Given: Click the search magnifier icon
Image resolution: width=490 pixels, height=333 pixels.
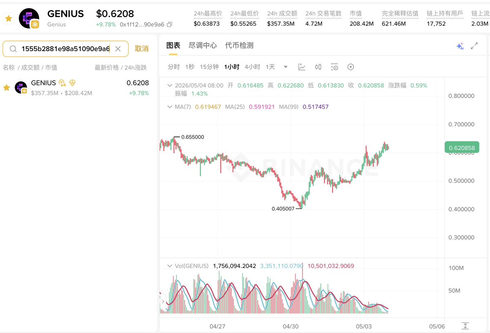Looking at the screenshot, I should coord(13,49).
